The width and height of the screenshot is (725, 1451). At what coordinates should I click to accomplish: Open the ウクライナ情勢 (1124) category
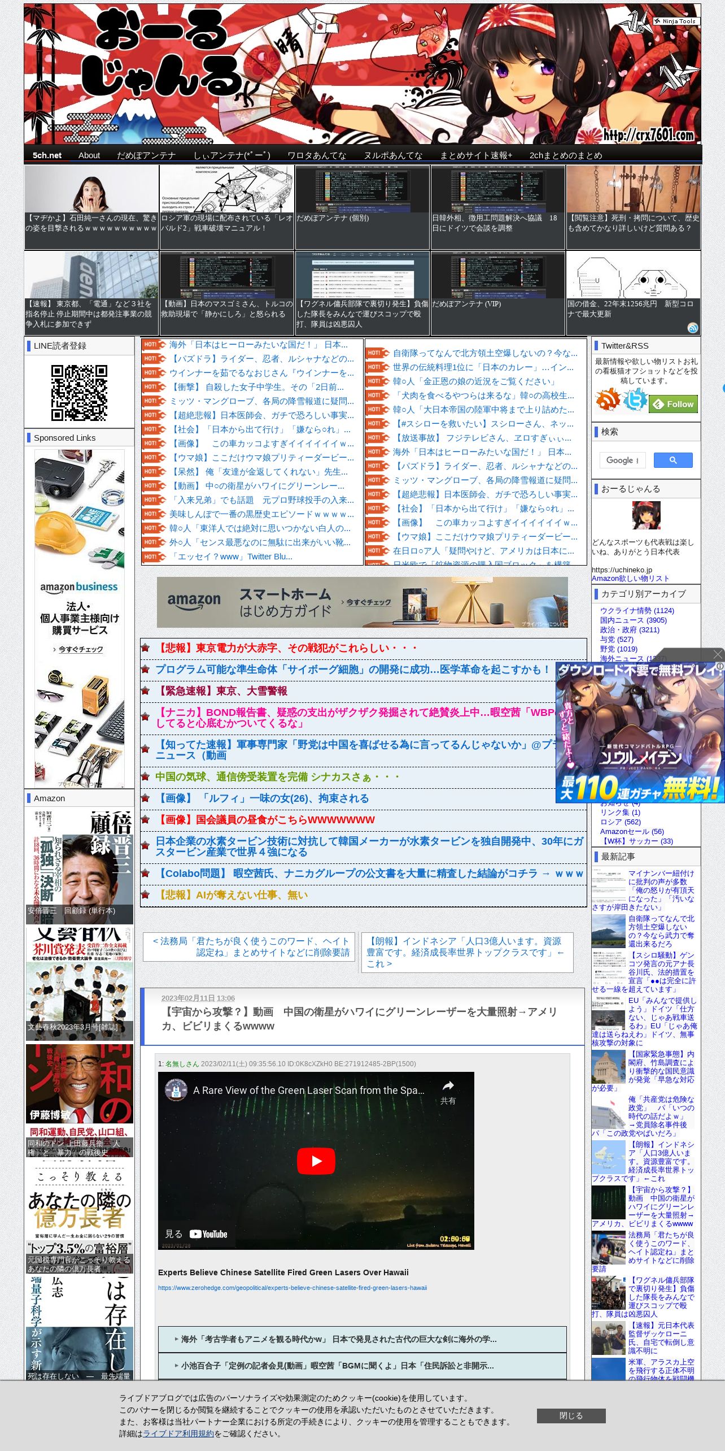(x=637, y=611)
